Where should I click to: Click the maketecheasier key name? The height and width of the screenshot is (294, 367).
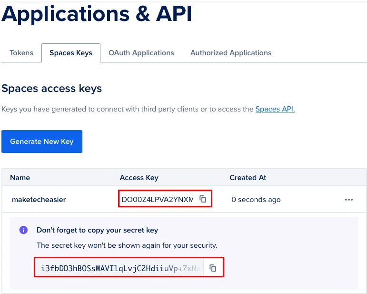[x=39, y=200]
